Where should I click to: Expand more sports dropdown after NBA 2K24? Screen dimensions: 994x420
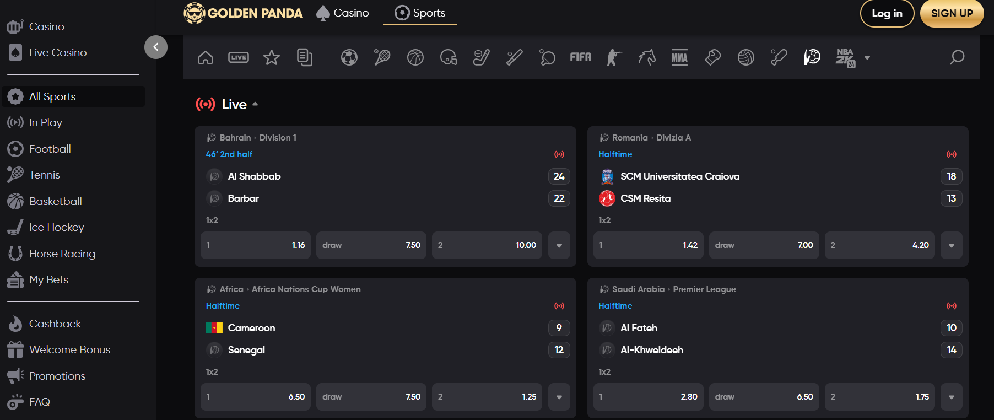coord(867,57)
